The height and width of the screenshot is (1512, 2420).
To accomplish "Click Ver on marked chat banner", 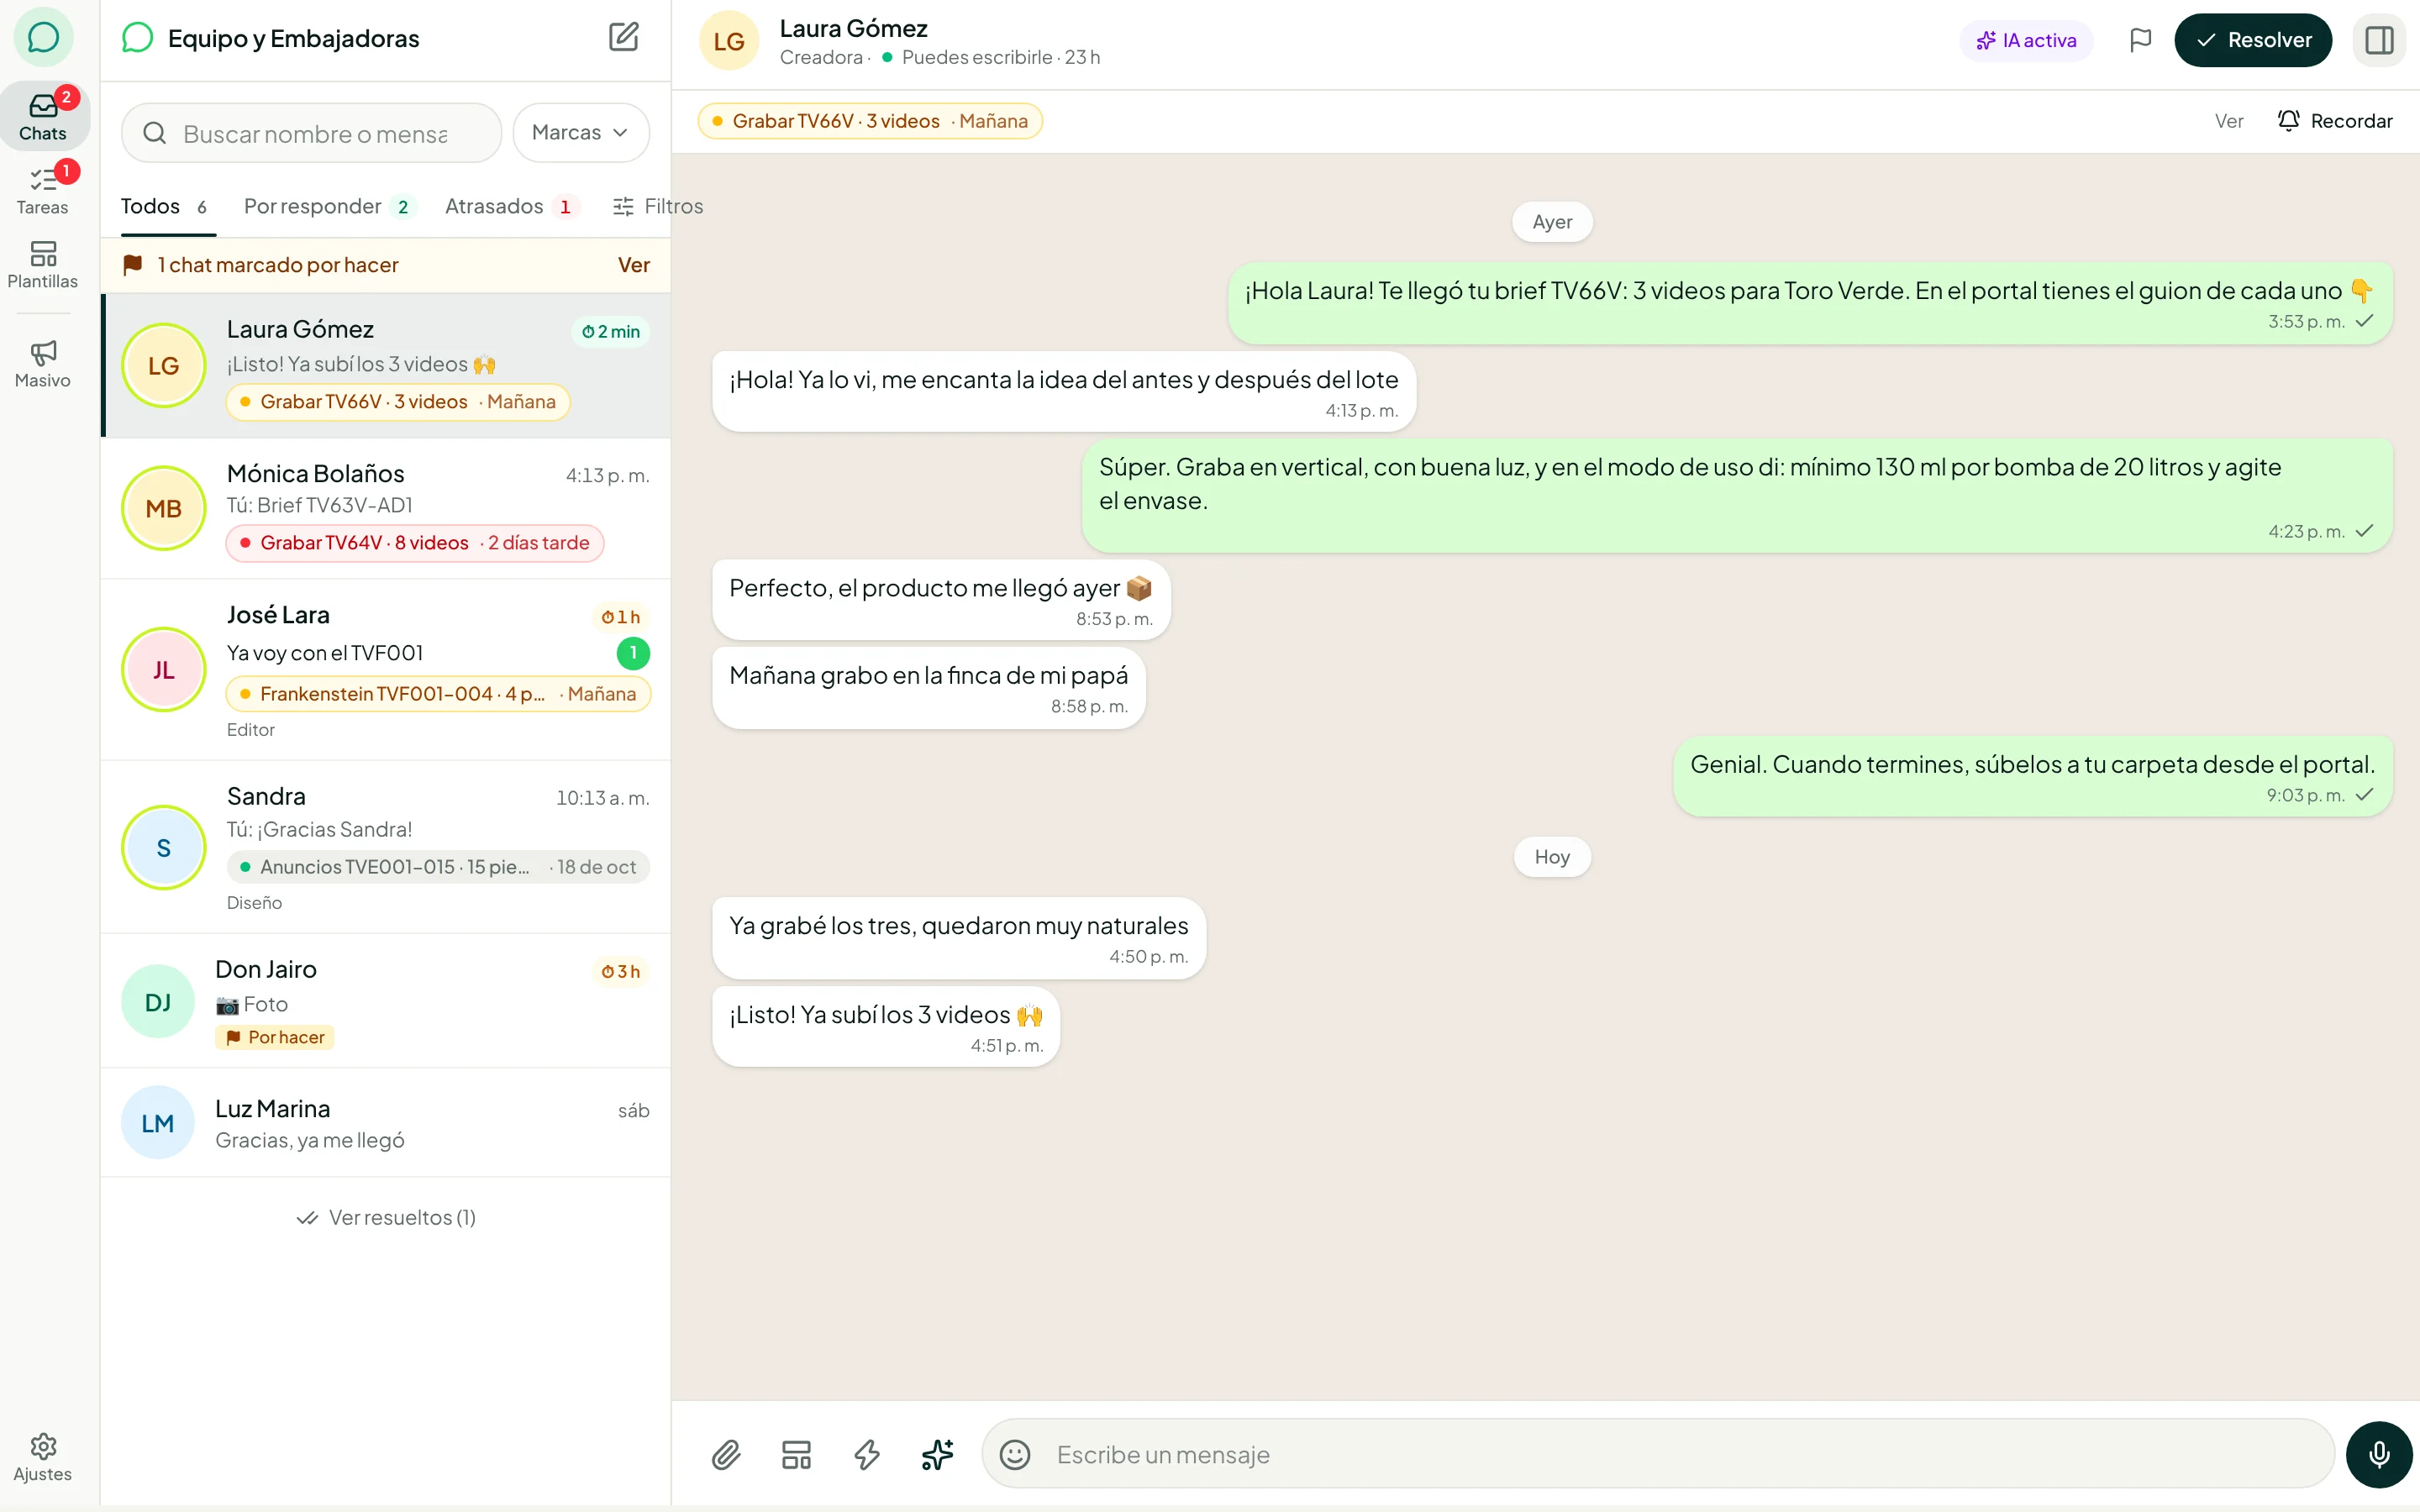I will [634, 264].
